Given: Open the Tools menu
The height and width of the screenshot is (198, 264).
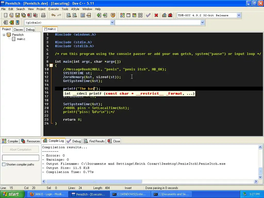Looking at the screenshot, I should pos(65,9).
